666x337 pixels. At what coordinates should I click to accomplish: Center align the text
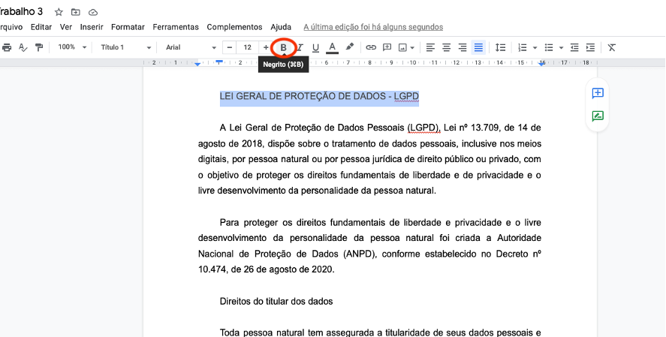pos(447,47)
